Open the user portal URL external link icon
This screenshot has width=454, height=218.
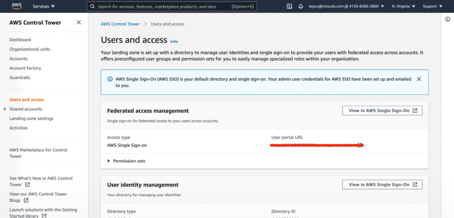click(x=360, y=145)
